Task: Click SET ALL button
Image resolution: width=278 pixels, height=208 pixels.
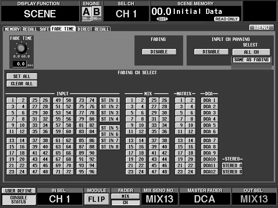Action: (x=22, y=76)
